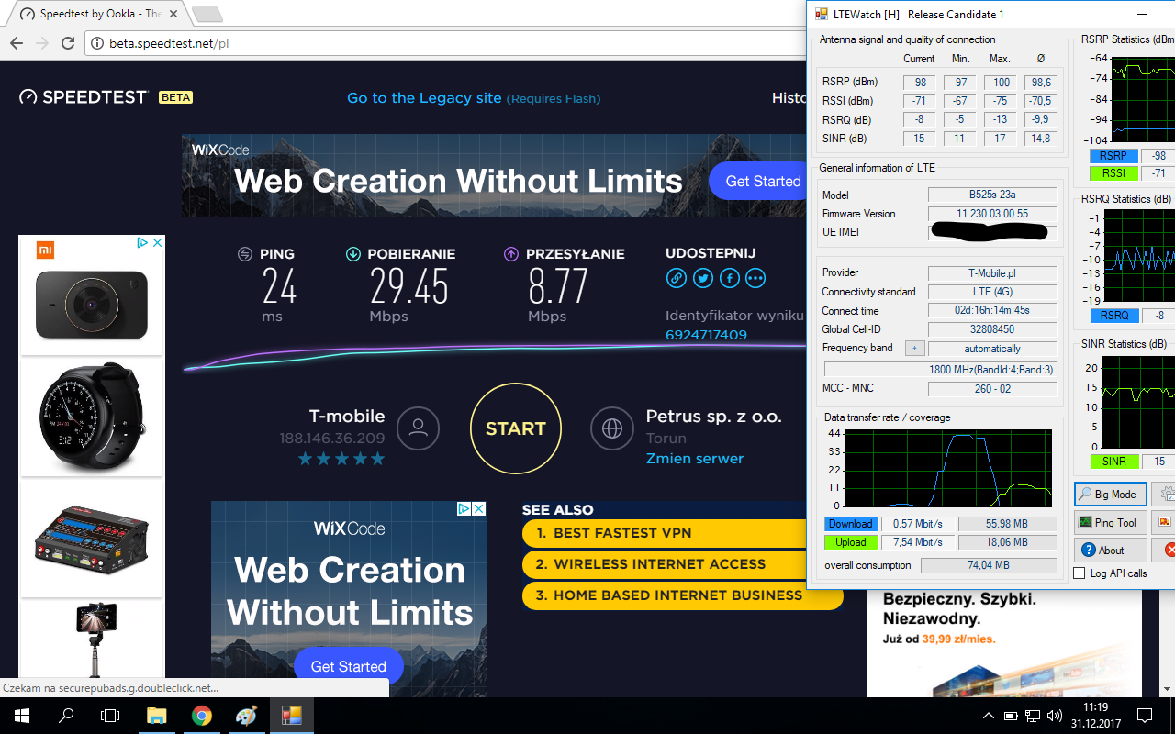The image size is (1175, 734).
Task: Open Home Based Internet Business link
Action: [x=683, y=595]
